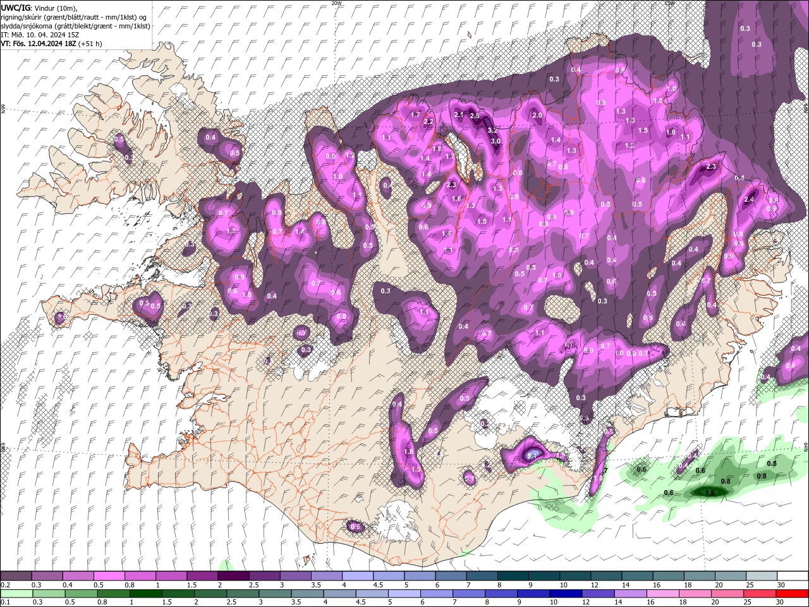809x607 pixels.
Task: Click the 0.2 label on top legend row
Action: (x=5, y=585)
